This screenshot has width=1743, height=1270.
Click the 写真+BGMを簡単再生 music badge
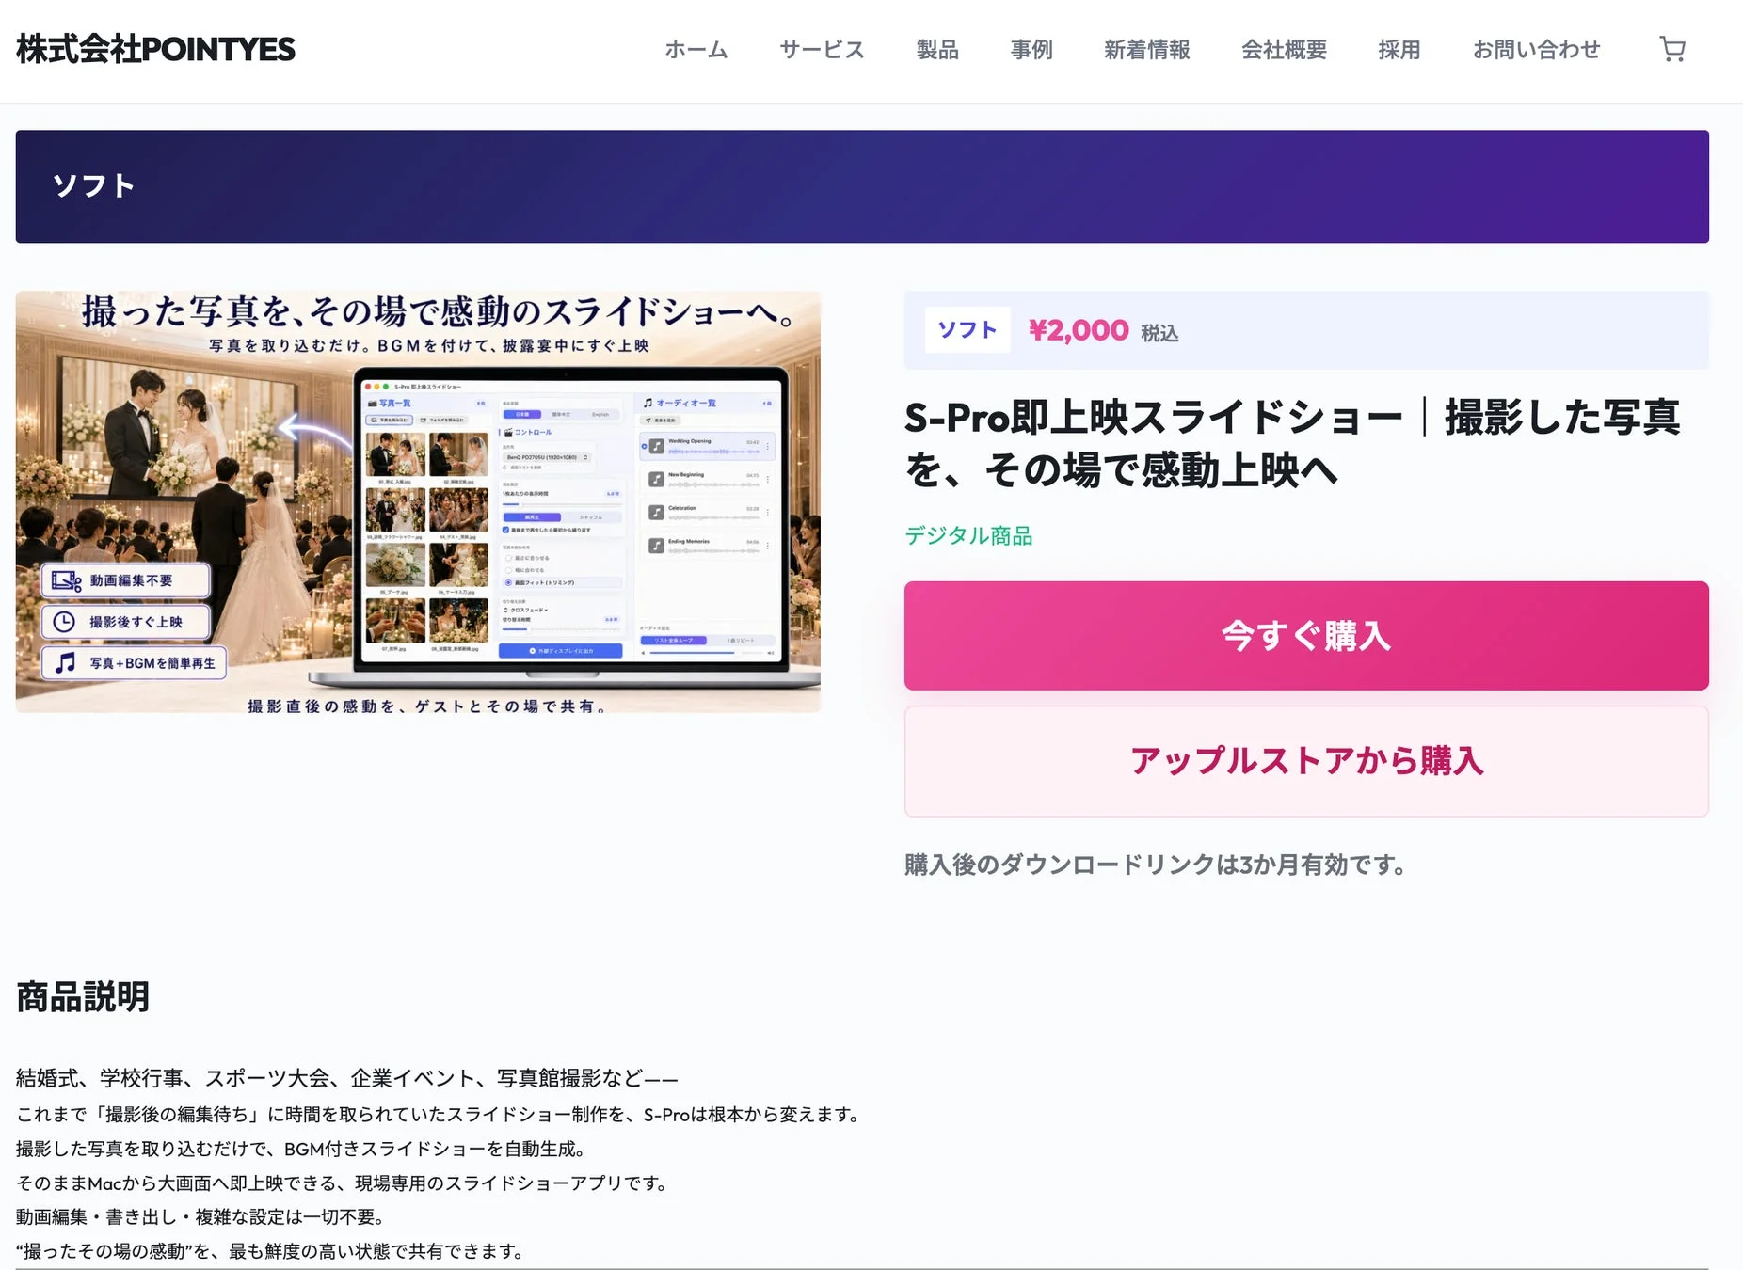[135, 663]
